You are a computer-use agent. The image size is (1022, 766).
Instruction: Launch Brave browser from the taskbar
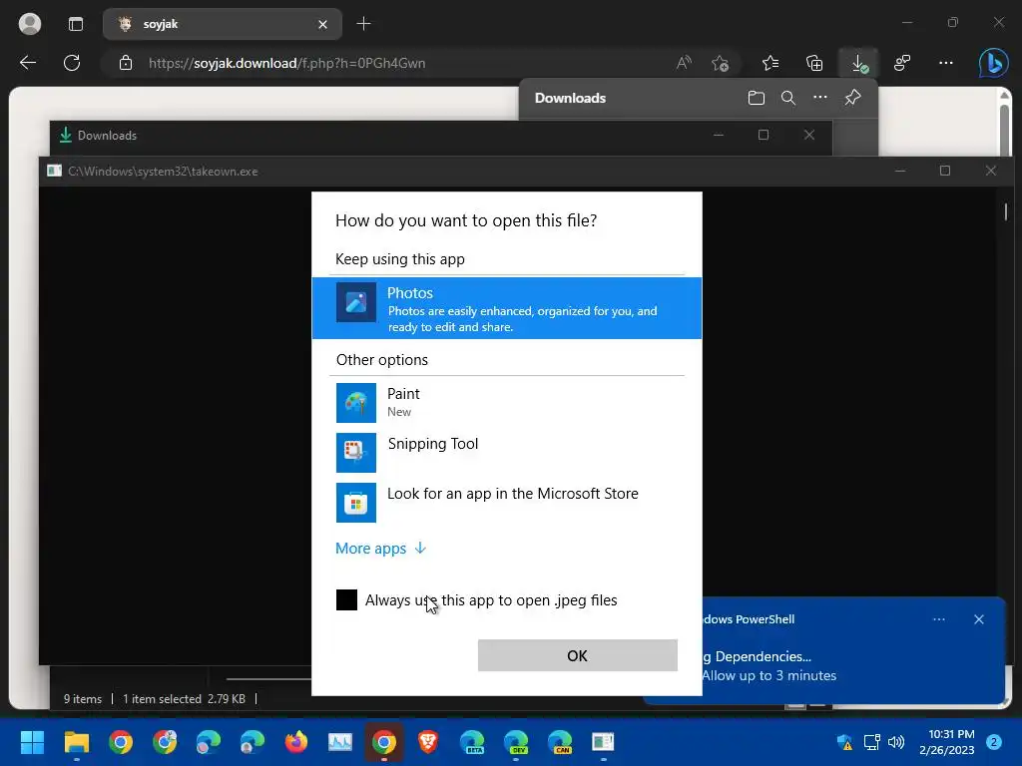click(427, 742)
